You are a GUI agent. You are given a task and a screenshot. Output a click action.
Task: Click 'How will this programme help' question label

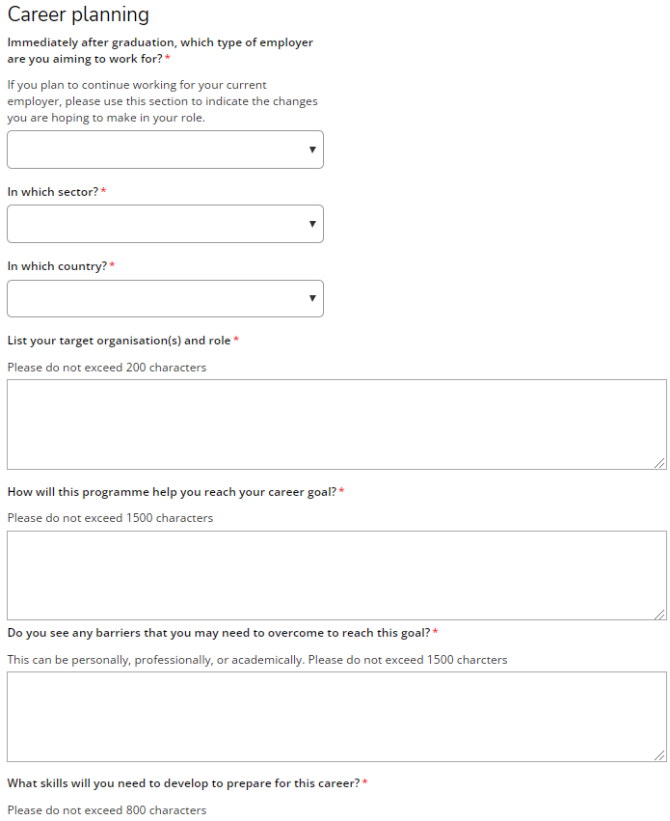coord(172,492)
